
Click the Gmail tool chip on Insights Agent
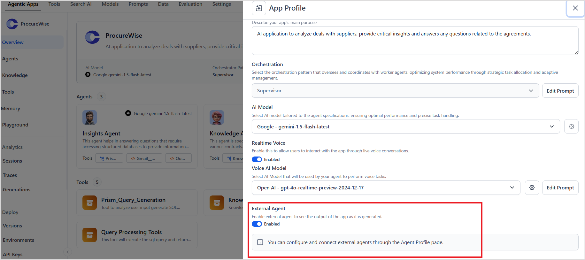144,158
